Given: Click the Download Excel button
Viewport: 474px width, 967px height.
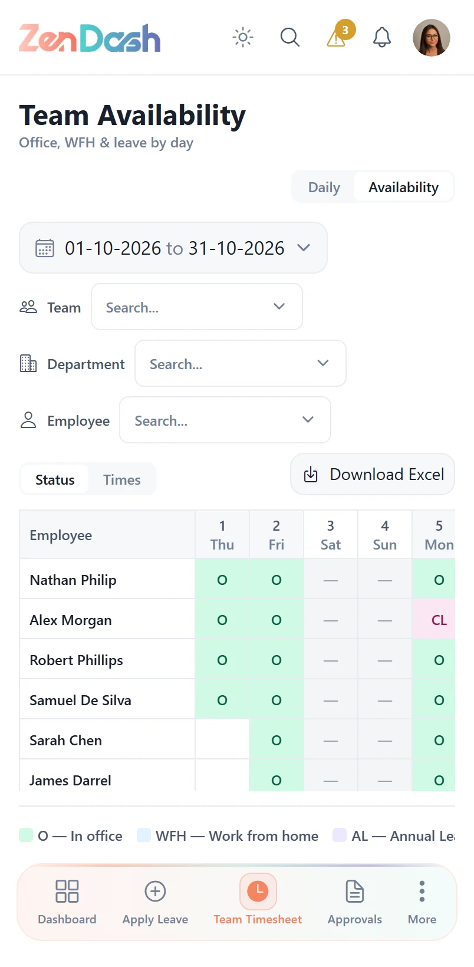Looking at the screenshot, I should click(x=373, y=474).
